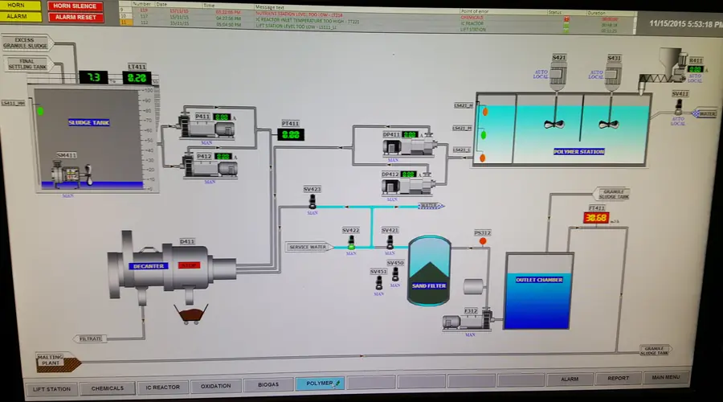
Task: Follow the FILTRATE arrow label
Action: click(x=89, y=338)
